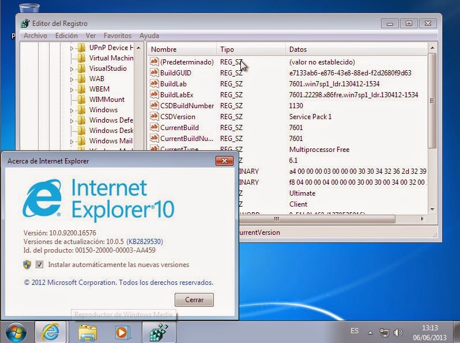Click the values pane horizontal scrollbar thumb
The height and width of the screenshot is (343, 460).
click(x=318, y=219)
